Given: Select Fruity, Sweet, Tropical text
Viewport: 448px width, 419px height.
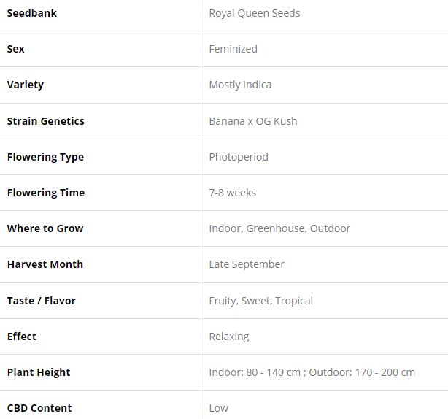Looking at the screenshot, I should click(x=260, y=301).
